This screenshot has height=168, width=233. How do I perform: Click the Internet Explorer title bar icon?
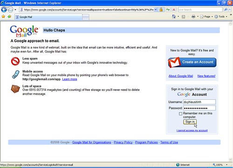click(2, 3)
